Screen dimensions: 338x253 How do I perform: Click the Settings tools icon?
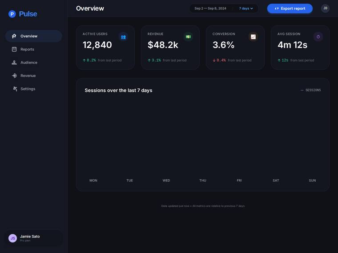(x=15, y=89)
